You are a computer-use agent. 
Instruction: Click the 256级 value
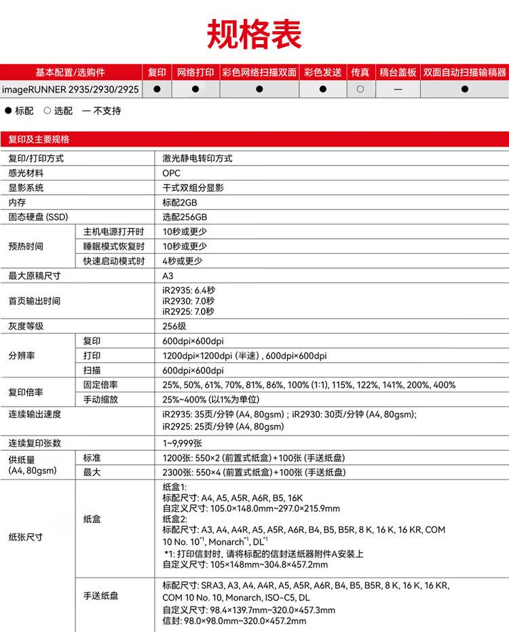174,326
